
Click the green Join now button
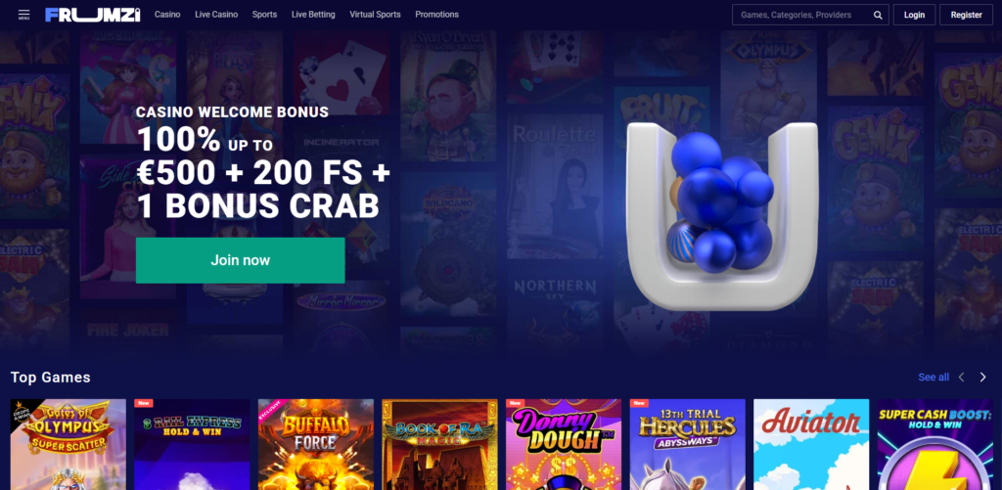pos(241,260)
